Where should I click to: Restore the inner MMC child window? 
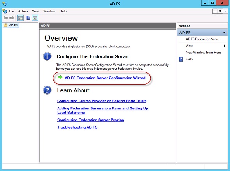coord(220,11)
